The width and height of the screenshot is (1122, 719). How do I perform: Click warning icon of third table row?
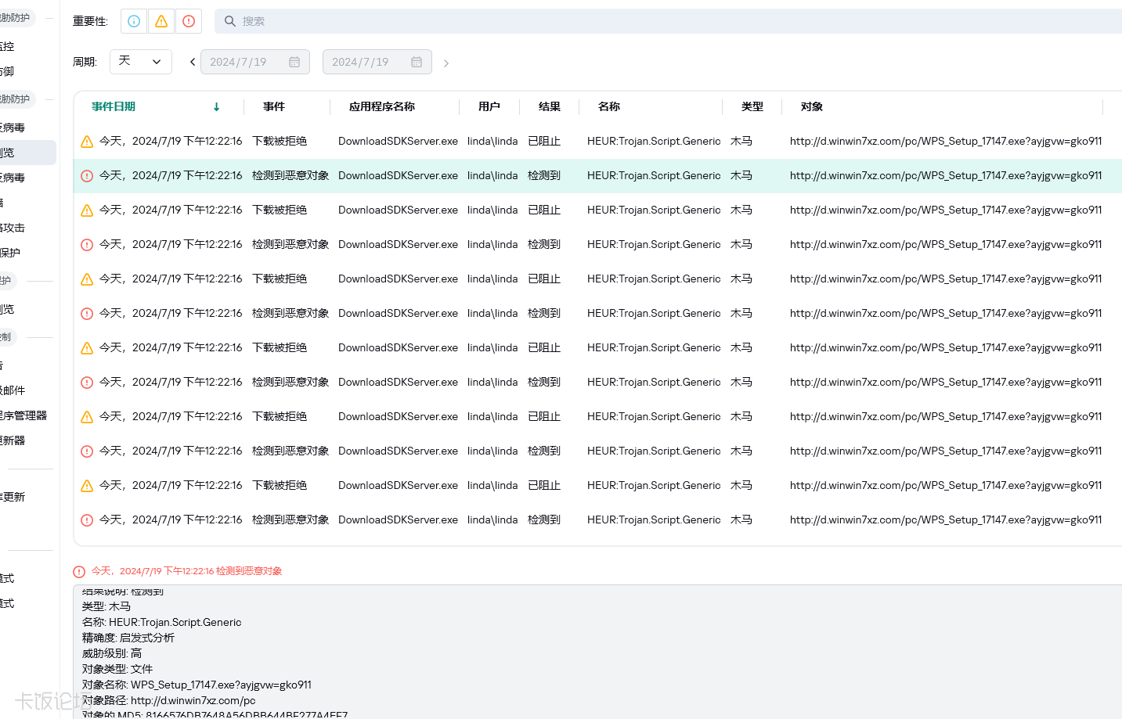click(x=87, y=210)
